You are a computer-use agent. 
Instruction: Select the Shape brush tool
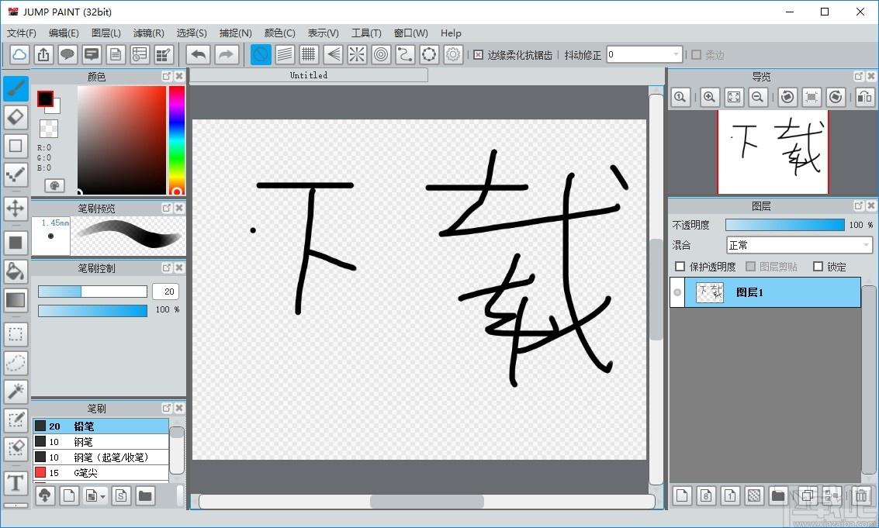click(x=16, y=146)
